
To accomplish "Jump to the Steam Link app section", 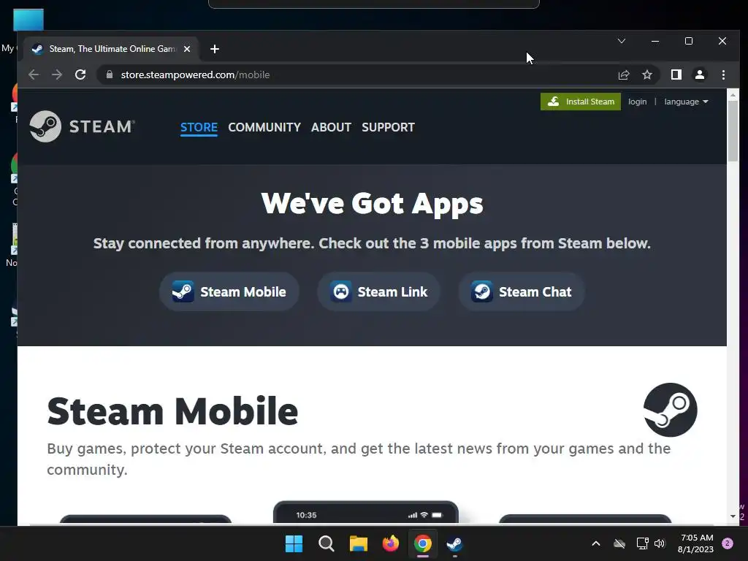I will pyautogui.click(x=378, y=291).
